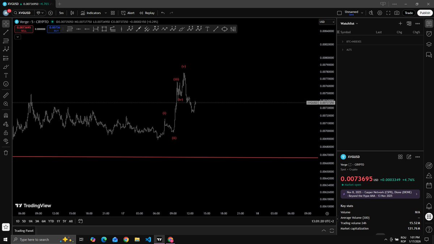Open the chats panel icon

[429, 55]
